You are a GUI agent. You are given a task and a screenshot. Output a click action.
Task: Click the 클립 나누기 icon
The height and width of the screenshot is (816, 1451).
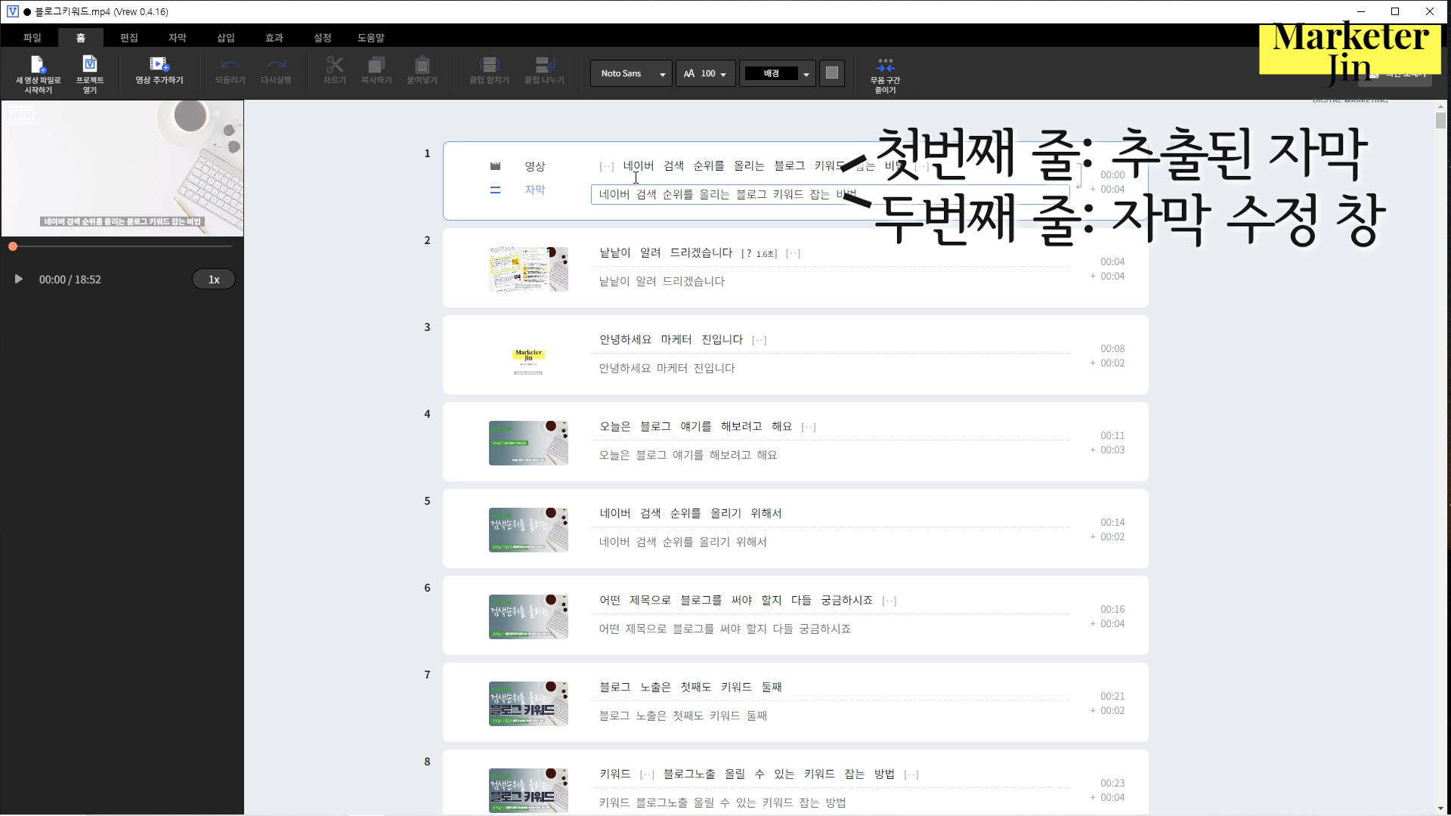[x=544, y=66]
